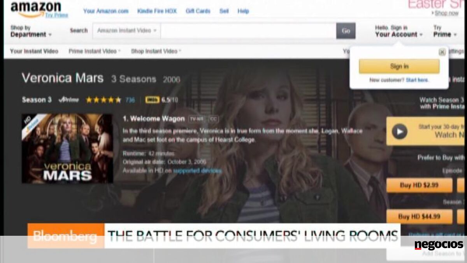The height and width of the screenshot is (263, 467).
Task: Click the TV-NR rating badge
Action: [197, 119]
